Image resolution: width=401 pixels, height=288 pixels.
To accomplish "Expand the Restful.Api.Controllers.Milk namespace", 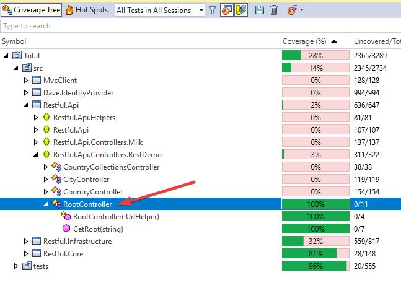I will pyautogui.click(x=36, y=142).
